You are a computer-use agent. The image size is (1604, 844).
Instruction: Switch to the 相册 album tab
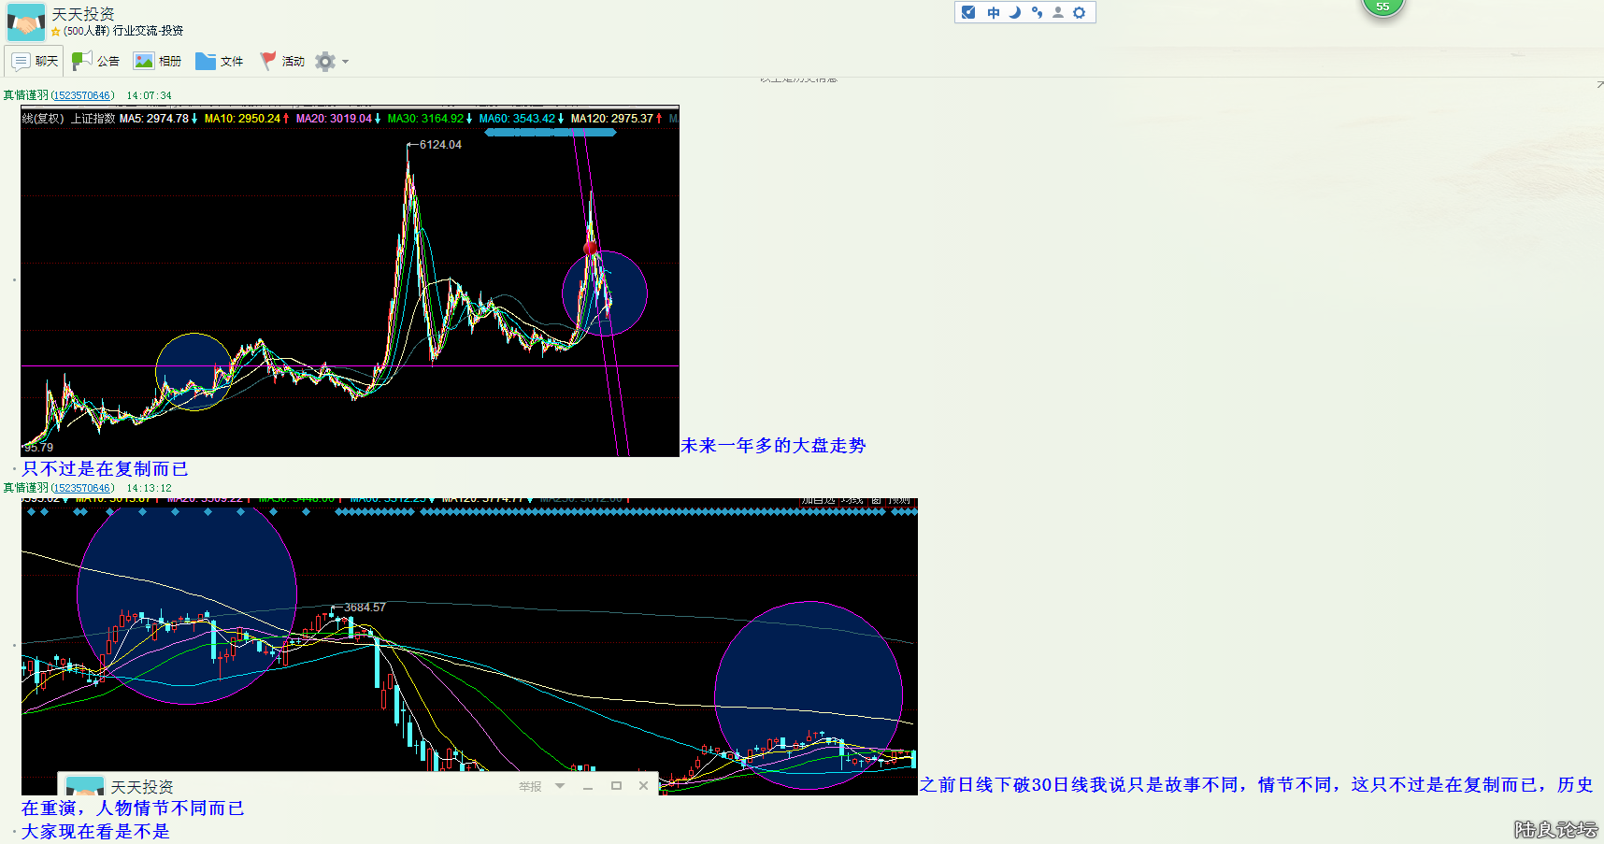157,62
